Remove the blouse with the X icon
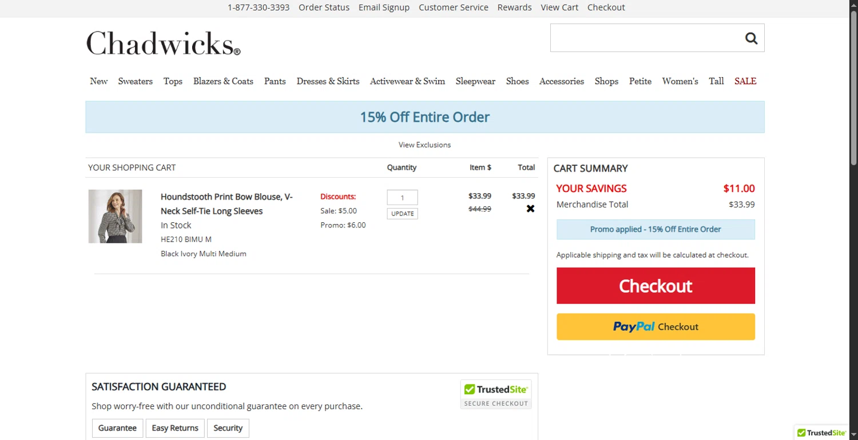Screen dimensions: 858x440 coord(530,209)
